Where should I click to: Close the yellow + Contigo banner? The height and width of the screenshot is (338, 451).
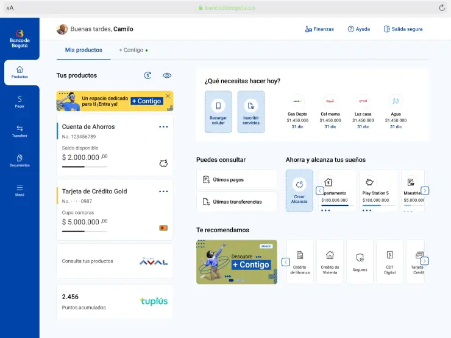click(x=168, y=96)
